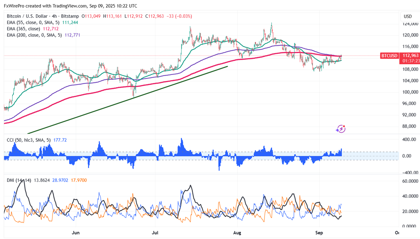420x239 pixels.
Task: Click the current price 112,963 on the axis
Action: point(410,56)
